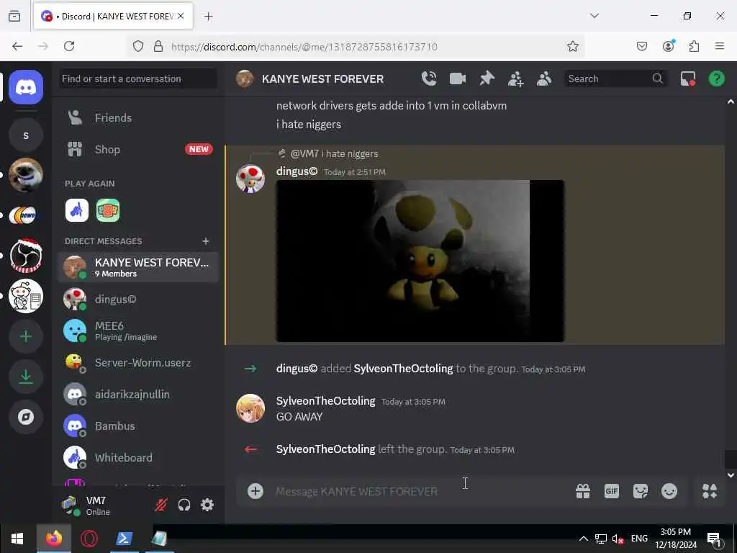Open Windows Start menu
This screenshot has height=553, width=737.
click(x=17, y=539)
